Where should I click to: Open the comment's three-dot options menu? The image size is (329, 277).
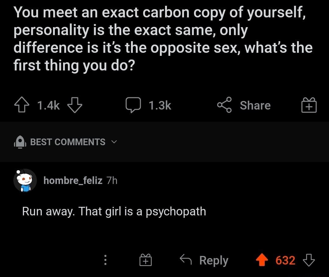105,260
